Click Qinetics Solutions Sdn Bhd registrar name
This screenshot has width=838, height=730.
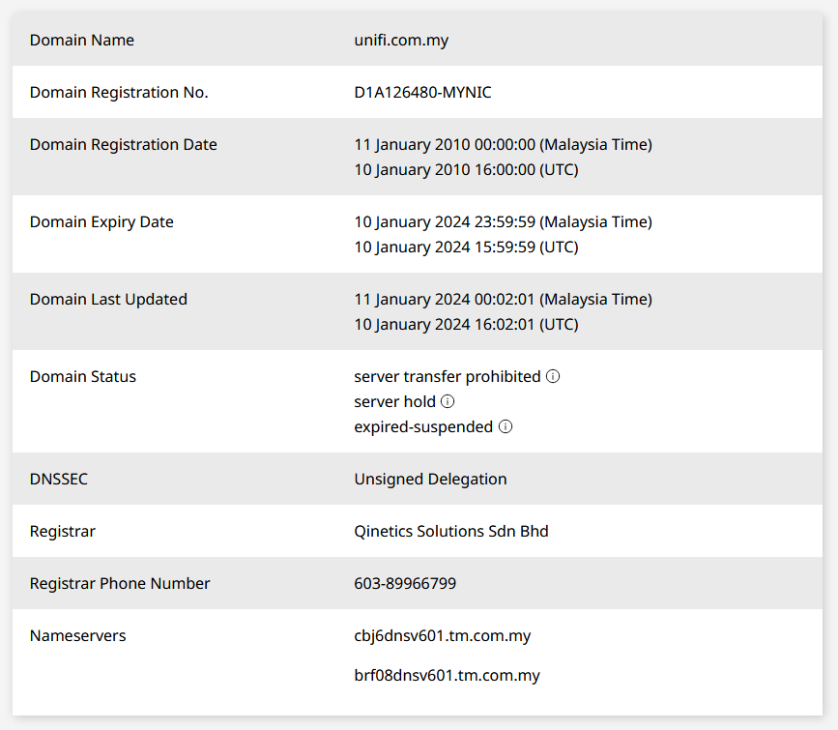point(451,532)
